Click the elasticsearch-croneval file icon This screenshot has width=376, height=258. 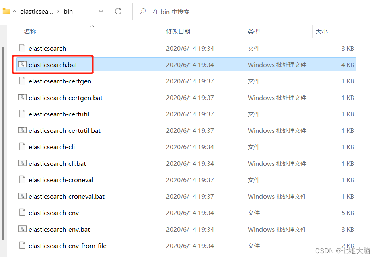coord(22,179)
